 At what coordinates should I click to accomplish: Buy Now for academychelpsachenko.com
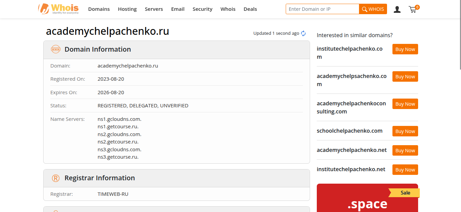(x=405, y=77)
